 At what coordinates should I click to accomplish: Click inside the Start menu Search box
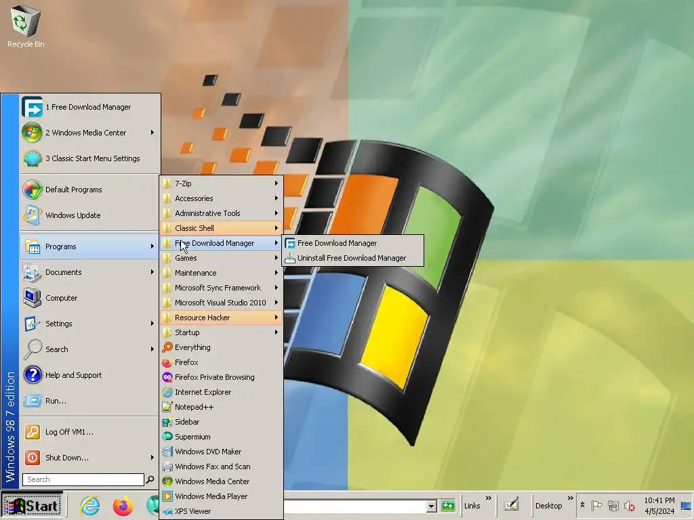point(83,479)
